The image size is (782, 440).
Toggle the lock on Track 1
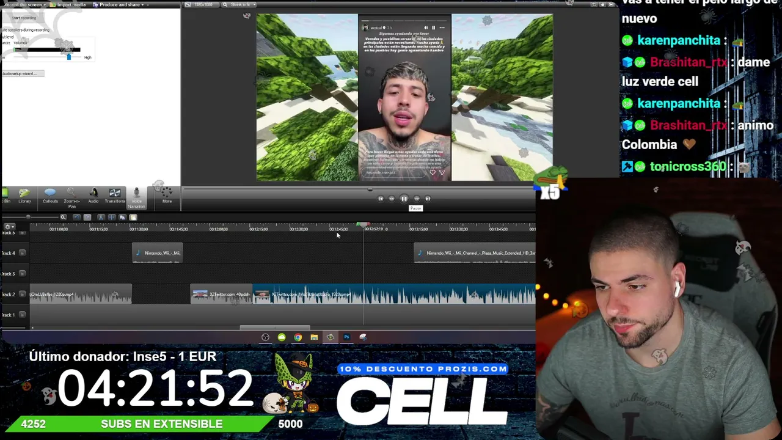coord(23,315)
